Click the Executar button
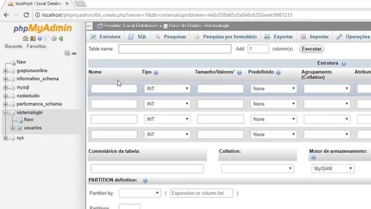 tap(312, 49)
